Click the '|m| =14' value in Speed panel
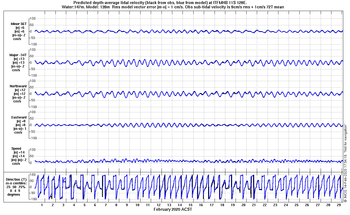Image resolution: width=350 pixels, height=215 pixels. [19, 156]
